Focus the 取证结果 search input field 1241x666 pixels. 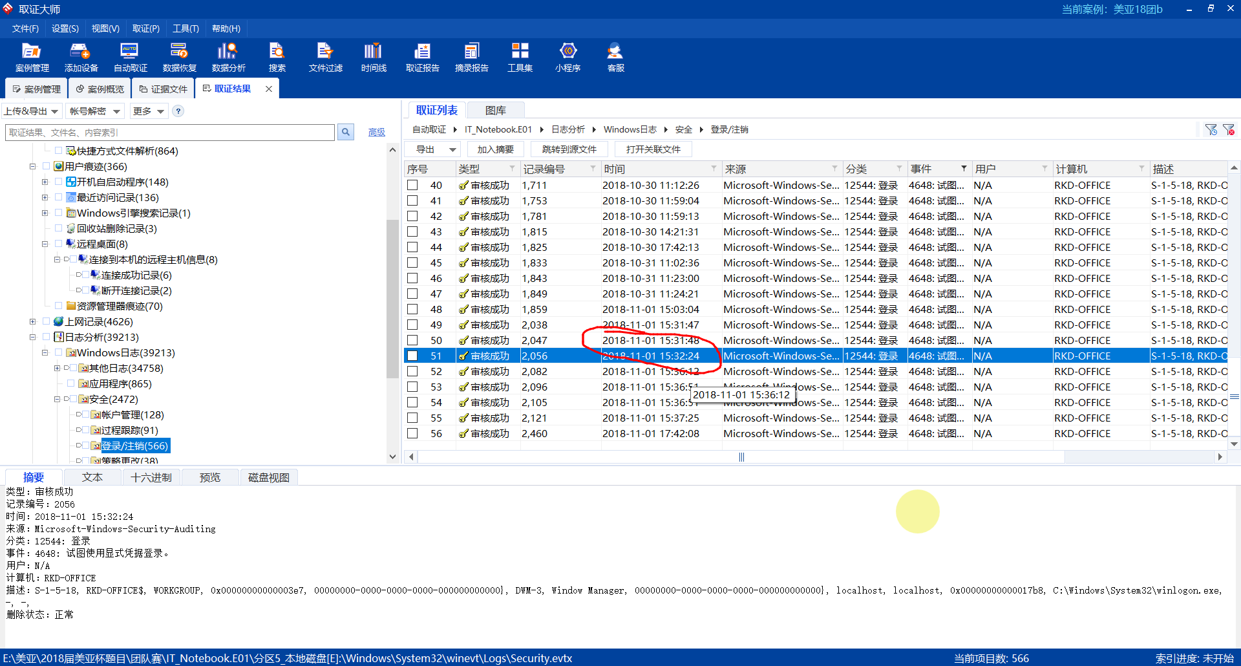[170, 132]
